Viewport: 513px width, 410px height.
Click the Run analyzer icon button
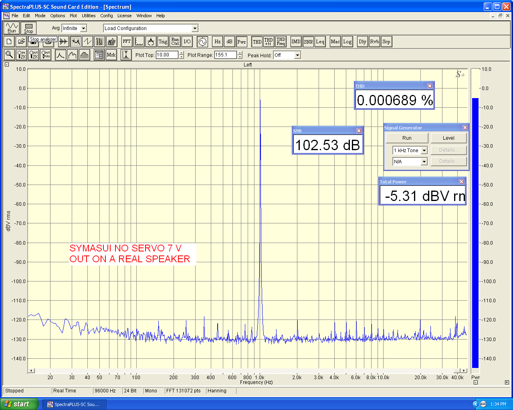click(12, 28)
